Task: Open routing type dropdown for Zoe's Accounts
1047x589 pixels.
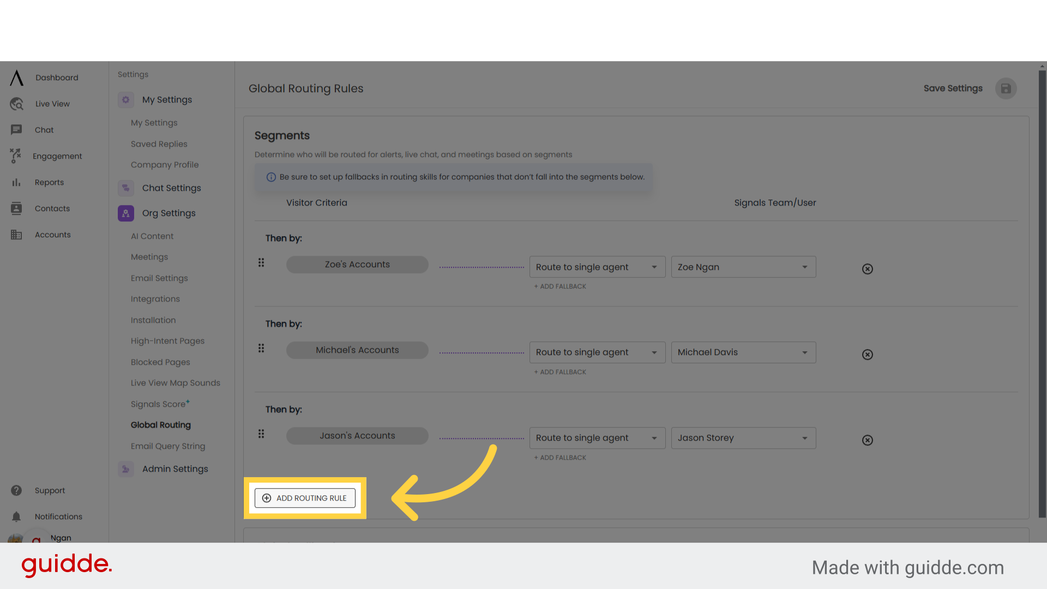Action: 597,267
